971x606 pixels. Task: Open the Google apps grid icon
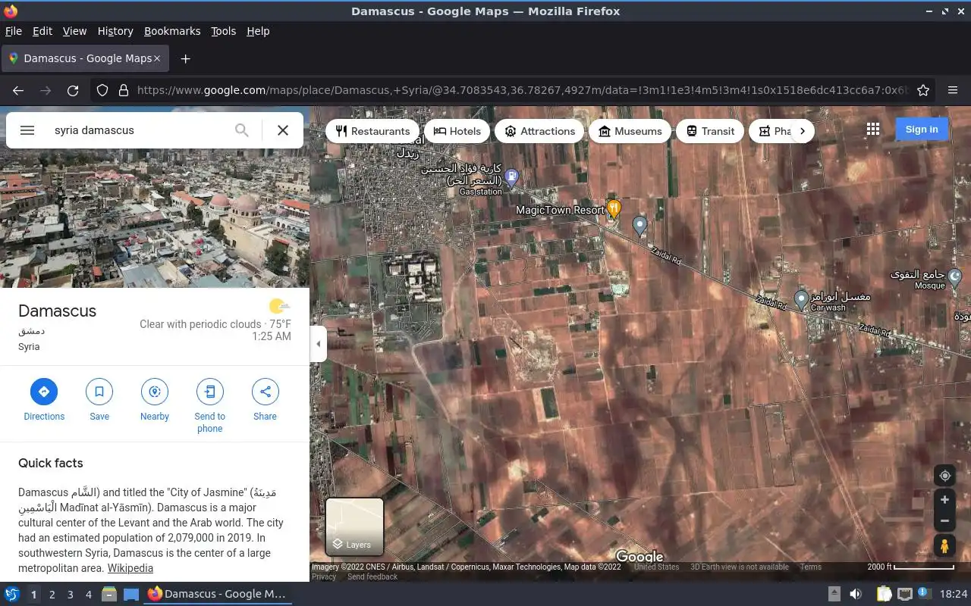pyautogui.click(x=873, y=130)
